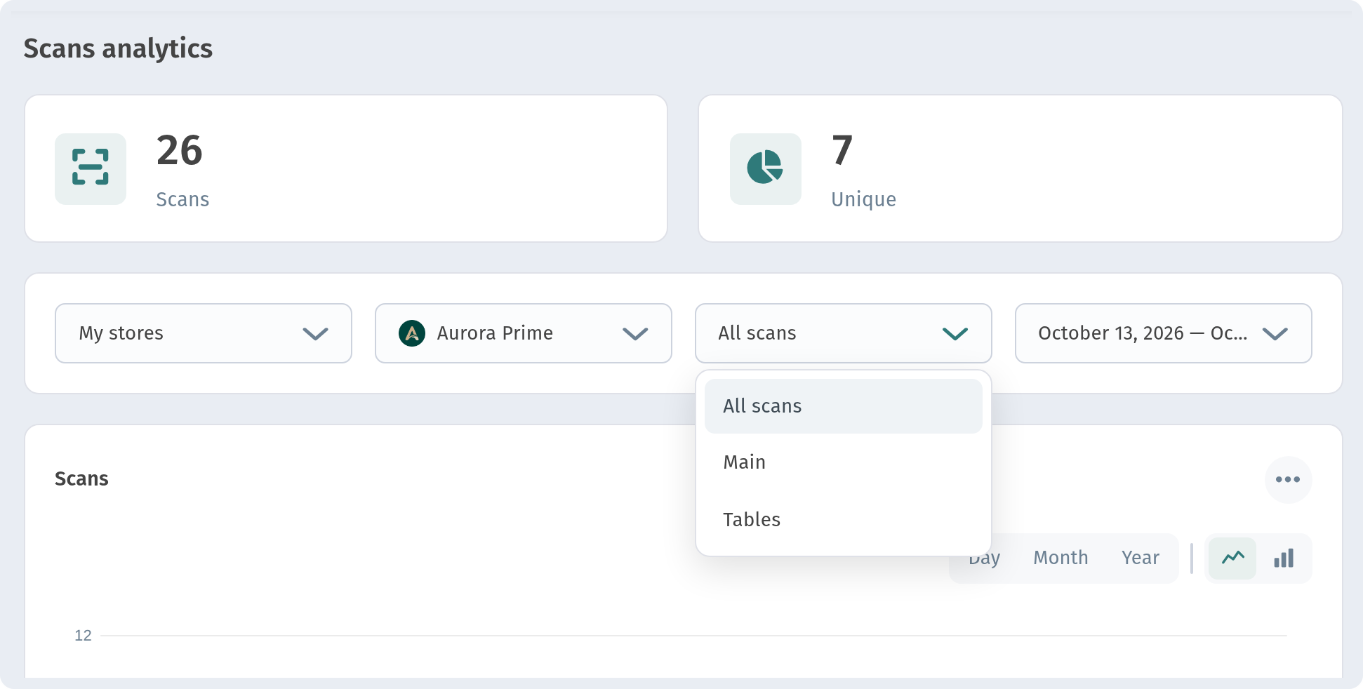This screenshot has height=689, width=1363.
Task: Click the Scans chart title
Action: tap(81, 479)
